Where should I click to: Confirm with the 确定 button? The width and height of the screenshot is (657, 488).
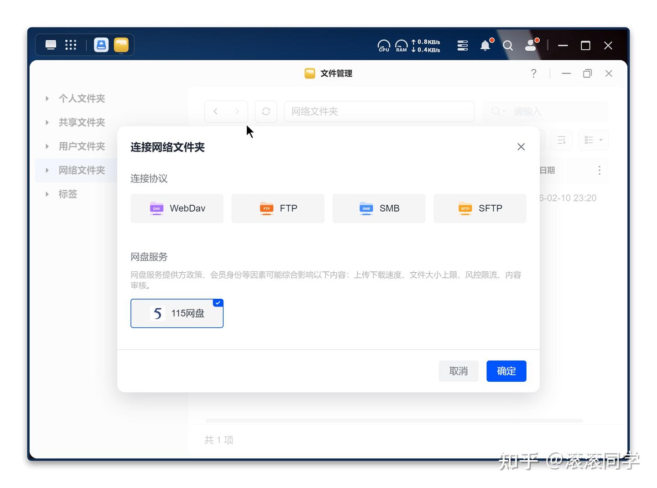[x=506, y=371]
